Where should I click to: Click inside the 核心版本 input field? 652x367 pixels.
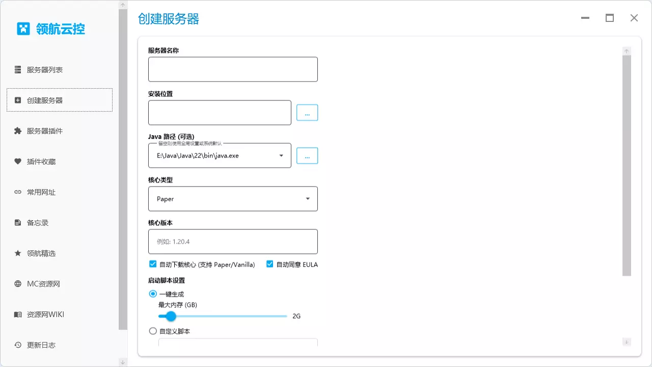tap(233, 241)
